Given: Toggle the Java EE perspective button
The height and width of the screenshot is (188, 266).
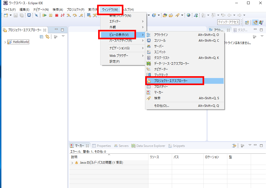Looking at the screenshot, I should coord(255,23).
